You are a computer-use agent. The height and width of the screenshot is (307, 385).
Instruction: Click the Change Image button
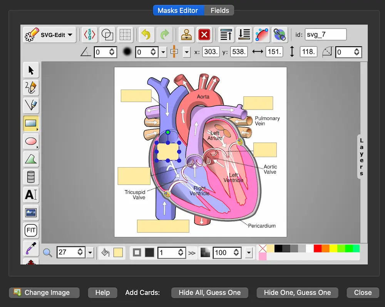44,292
